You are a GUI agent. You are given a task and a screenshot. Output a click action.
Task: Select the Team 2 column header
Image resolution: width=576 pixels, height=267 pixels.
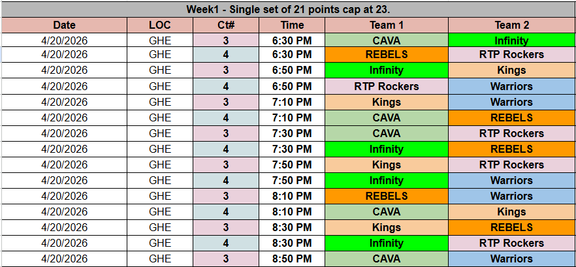tap(511, 25)
